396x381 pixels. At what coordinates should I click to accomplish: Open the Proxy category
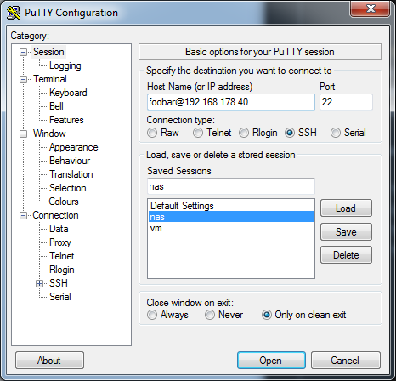click(60, 242)
